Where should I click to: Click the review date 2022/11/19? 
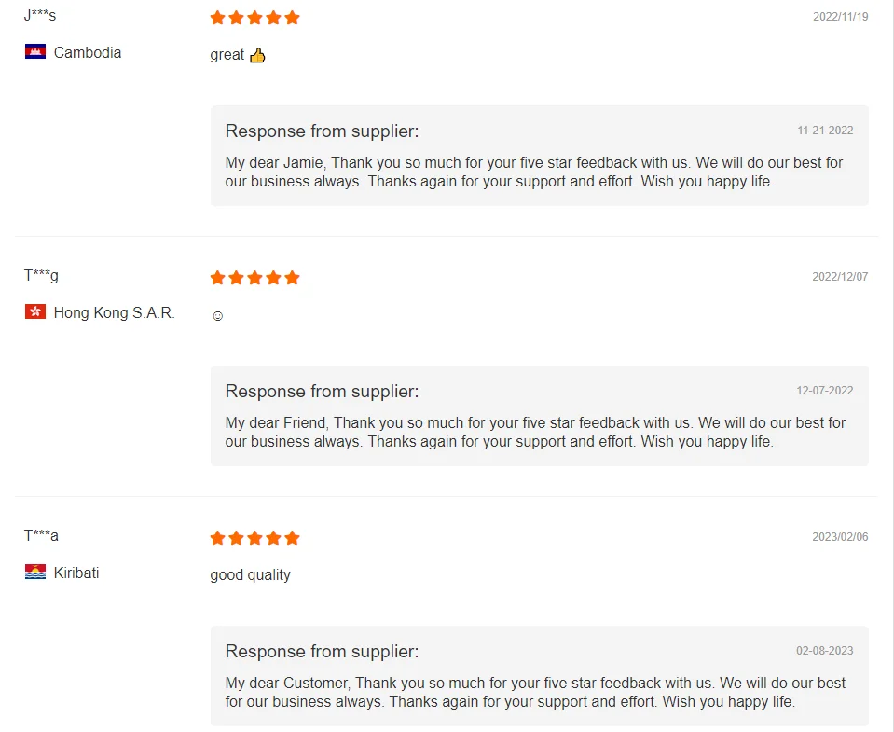840,17
